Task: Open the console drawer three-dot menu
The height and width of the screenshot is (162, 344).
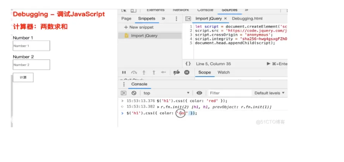Action: (124, 84)
